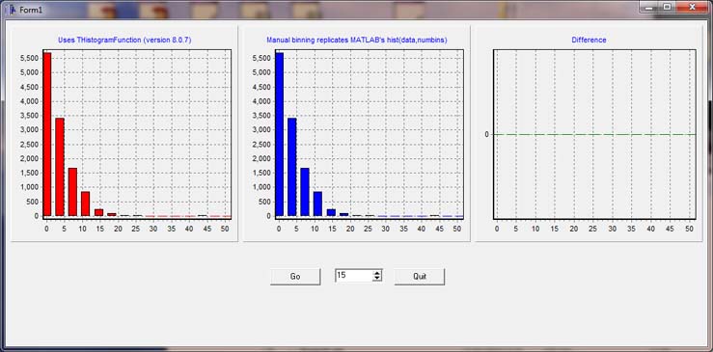Close the Form1 window
This screenshot has width=713, height=352.
pos(692,7)
